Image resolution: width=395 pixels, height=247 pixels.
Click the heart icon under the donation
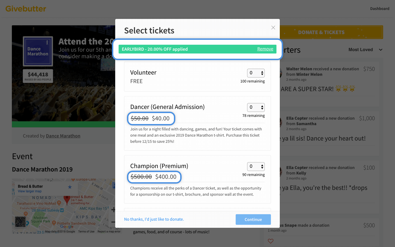[x=270, y=241]
